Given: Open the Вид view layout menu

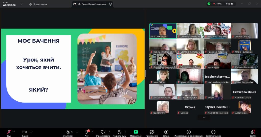Looking at the screenshot, I should (229, 4).
